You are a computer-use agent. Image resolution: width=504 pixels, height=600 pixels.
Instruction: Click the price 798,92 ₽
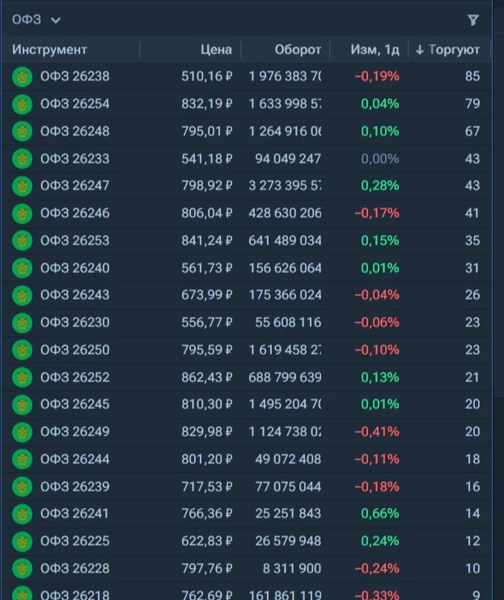(x=207, y=185)
